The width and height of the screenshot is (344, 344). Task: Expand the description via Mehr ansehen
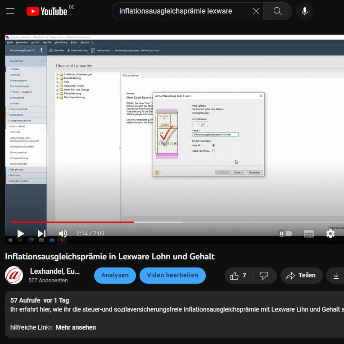coord(76,327)
